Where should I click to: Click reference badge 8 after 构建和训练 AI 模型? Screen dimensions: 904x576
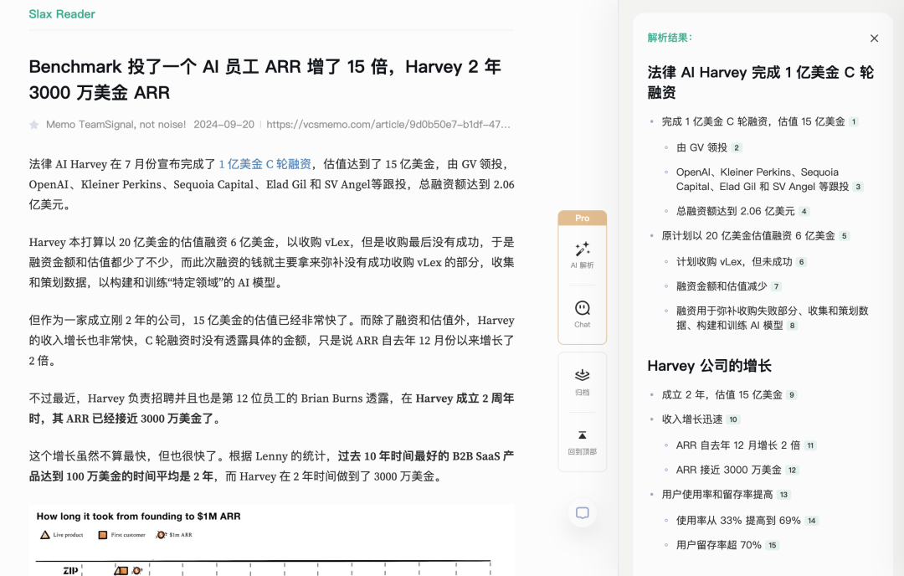point(792,326)
